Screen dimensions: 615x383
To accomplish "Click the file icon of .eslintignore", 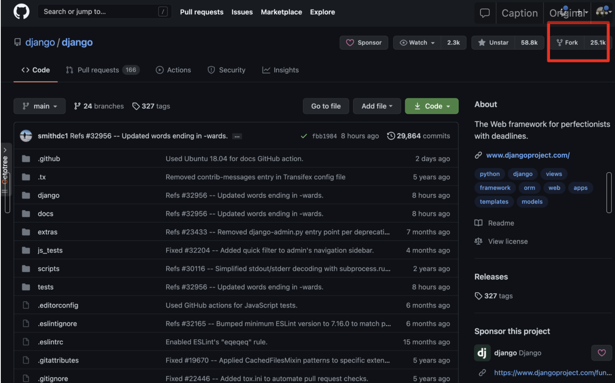I will (26, 323).
